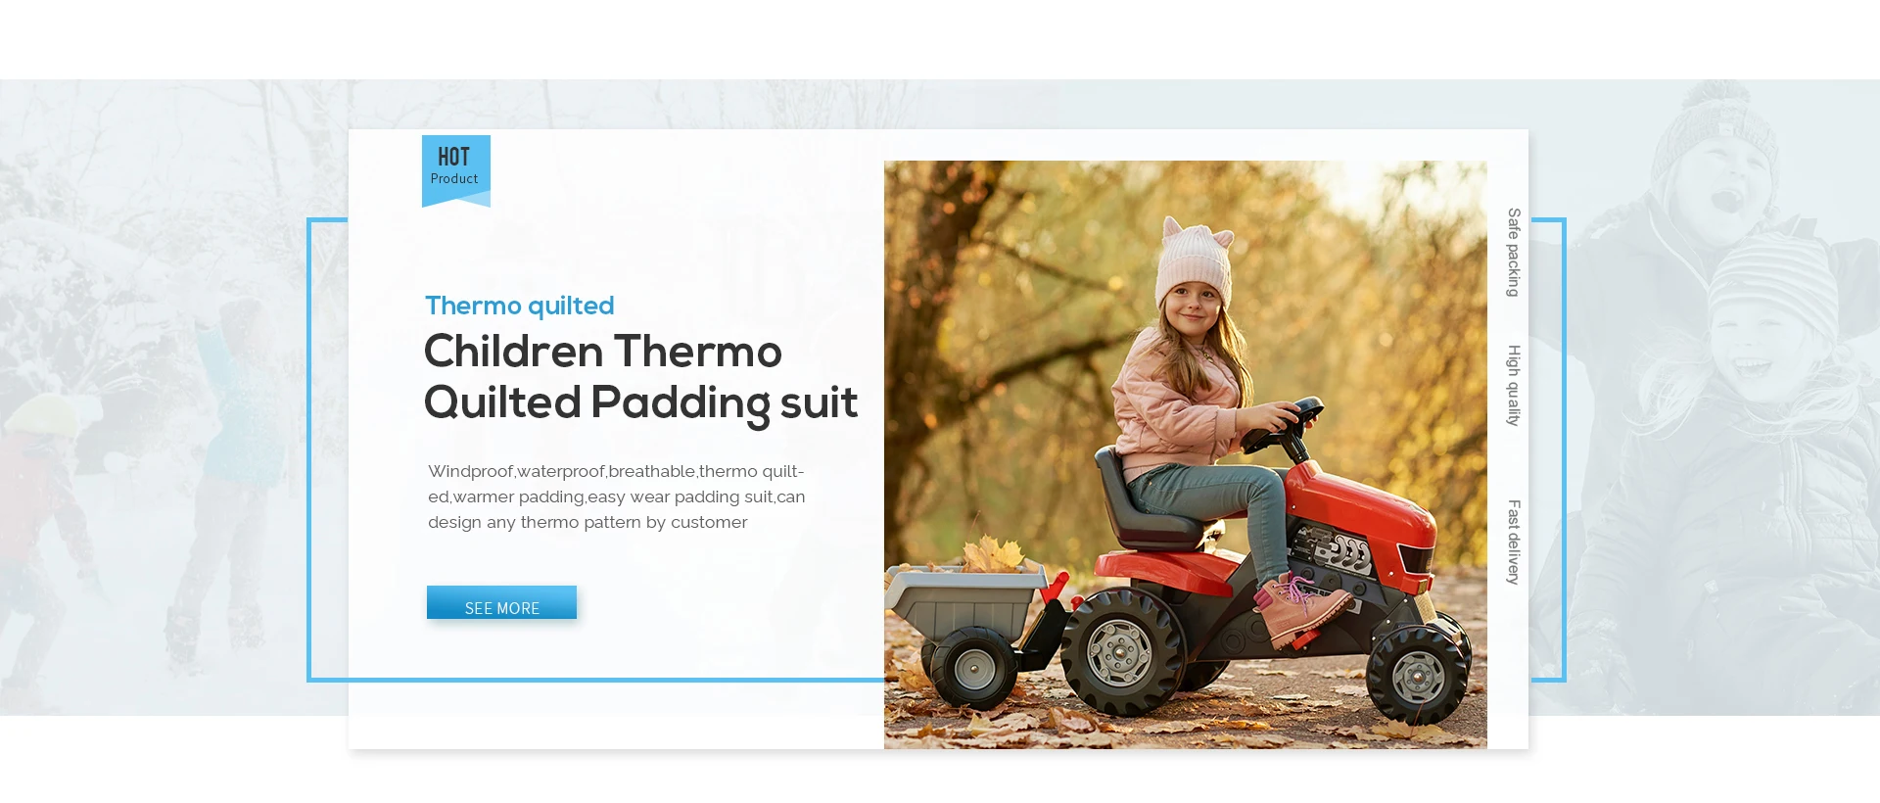Click the 'Quilted Padding suit' heading line
This screenshot has height=803, width=1880.
[x=640, y=403]
